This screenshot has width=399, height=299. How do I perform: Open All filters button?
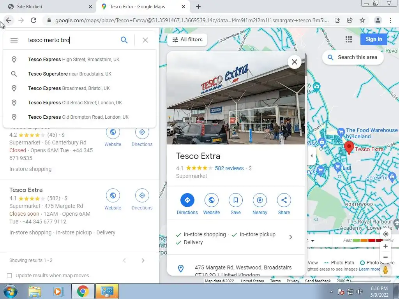(187, 39)
